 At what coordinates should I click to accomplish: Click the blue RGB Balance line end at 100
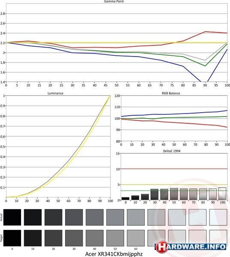tap(227, 111)
